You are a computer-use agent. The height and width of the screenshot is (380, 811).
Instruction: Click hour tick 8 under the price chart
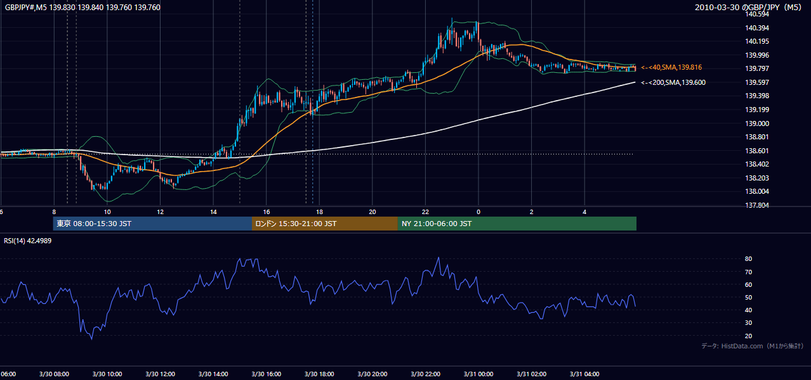coord(54,212)
